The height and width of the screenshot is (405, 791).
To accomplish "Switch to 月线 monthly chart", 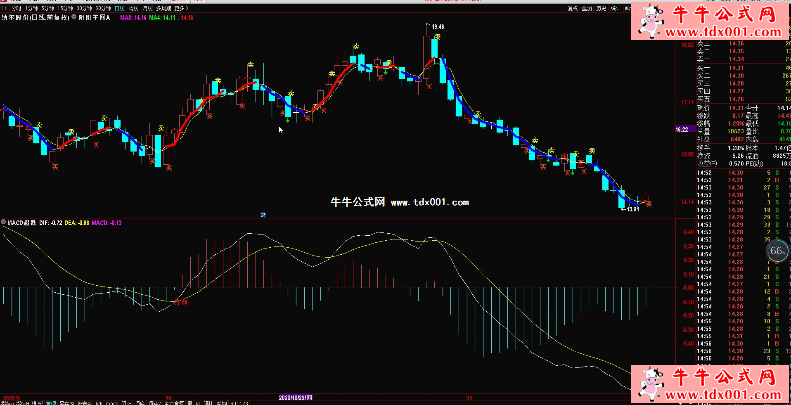I will (148, 8).
